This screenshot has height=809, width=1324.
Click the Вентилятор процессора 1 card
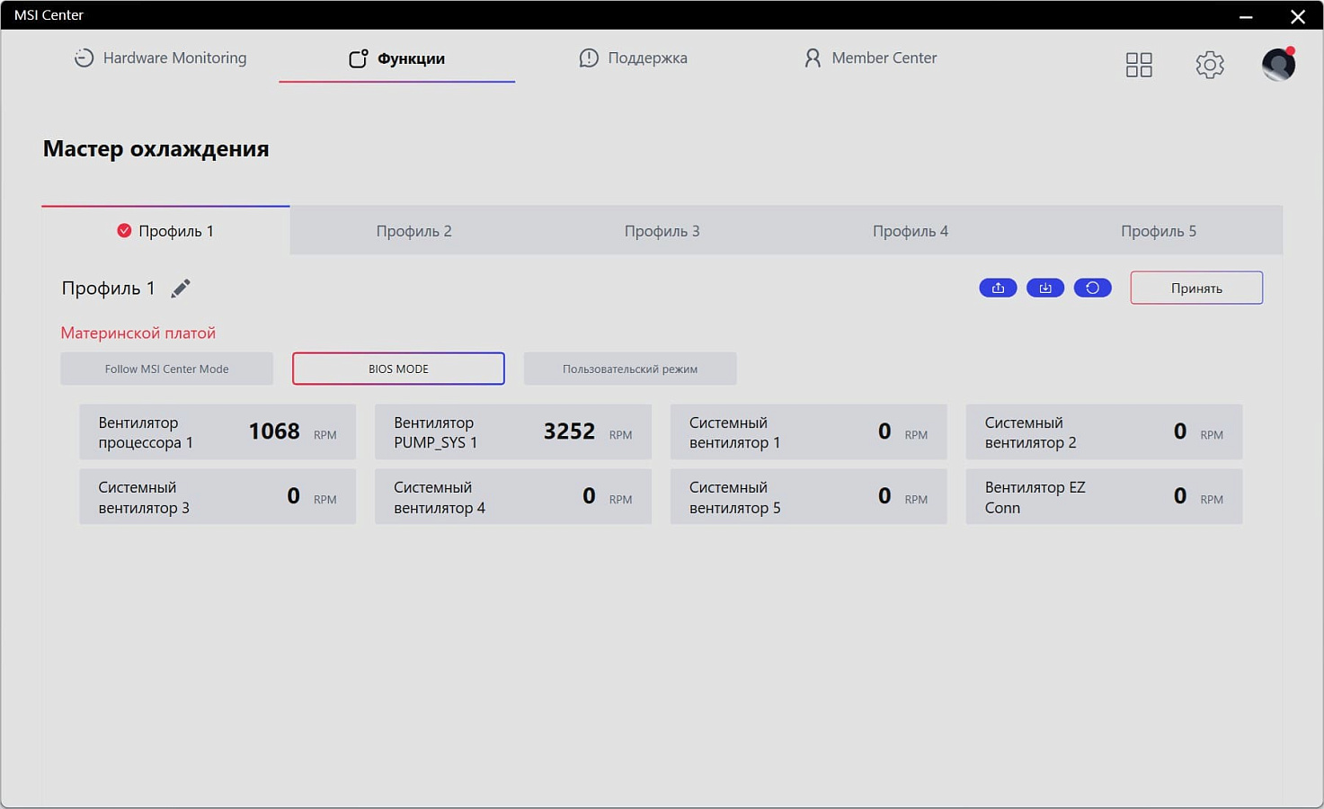click(x=218, y=432)
